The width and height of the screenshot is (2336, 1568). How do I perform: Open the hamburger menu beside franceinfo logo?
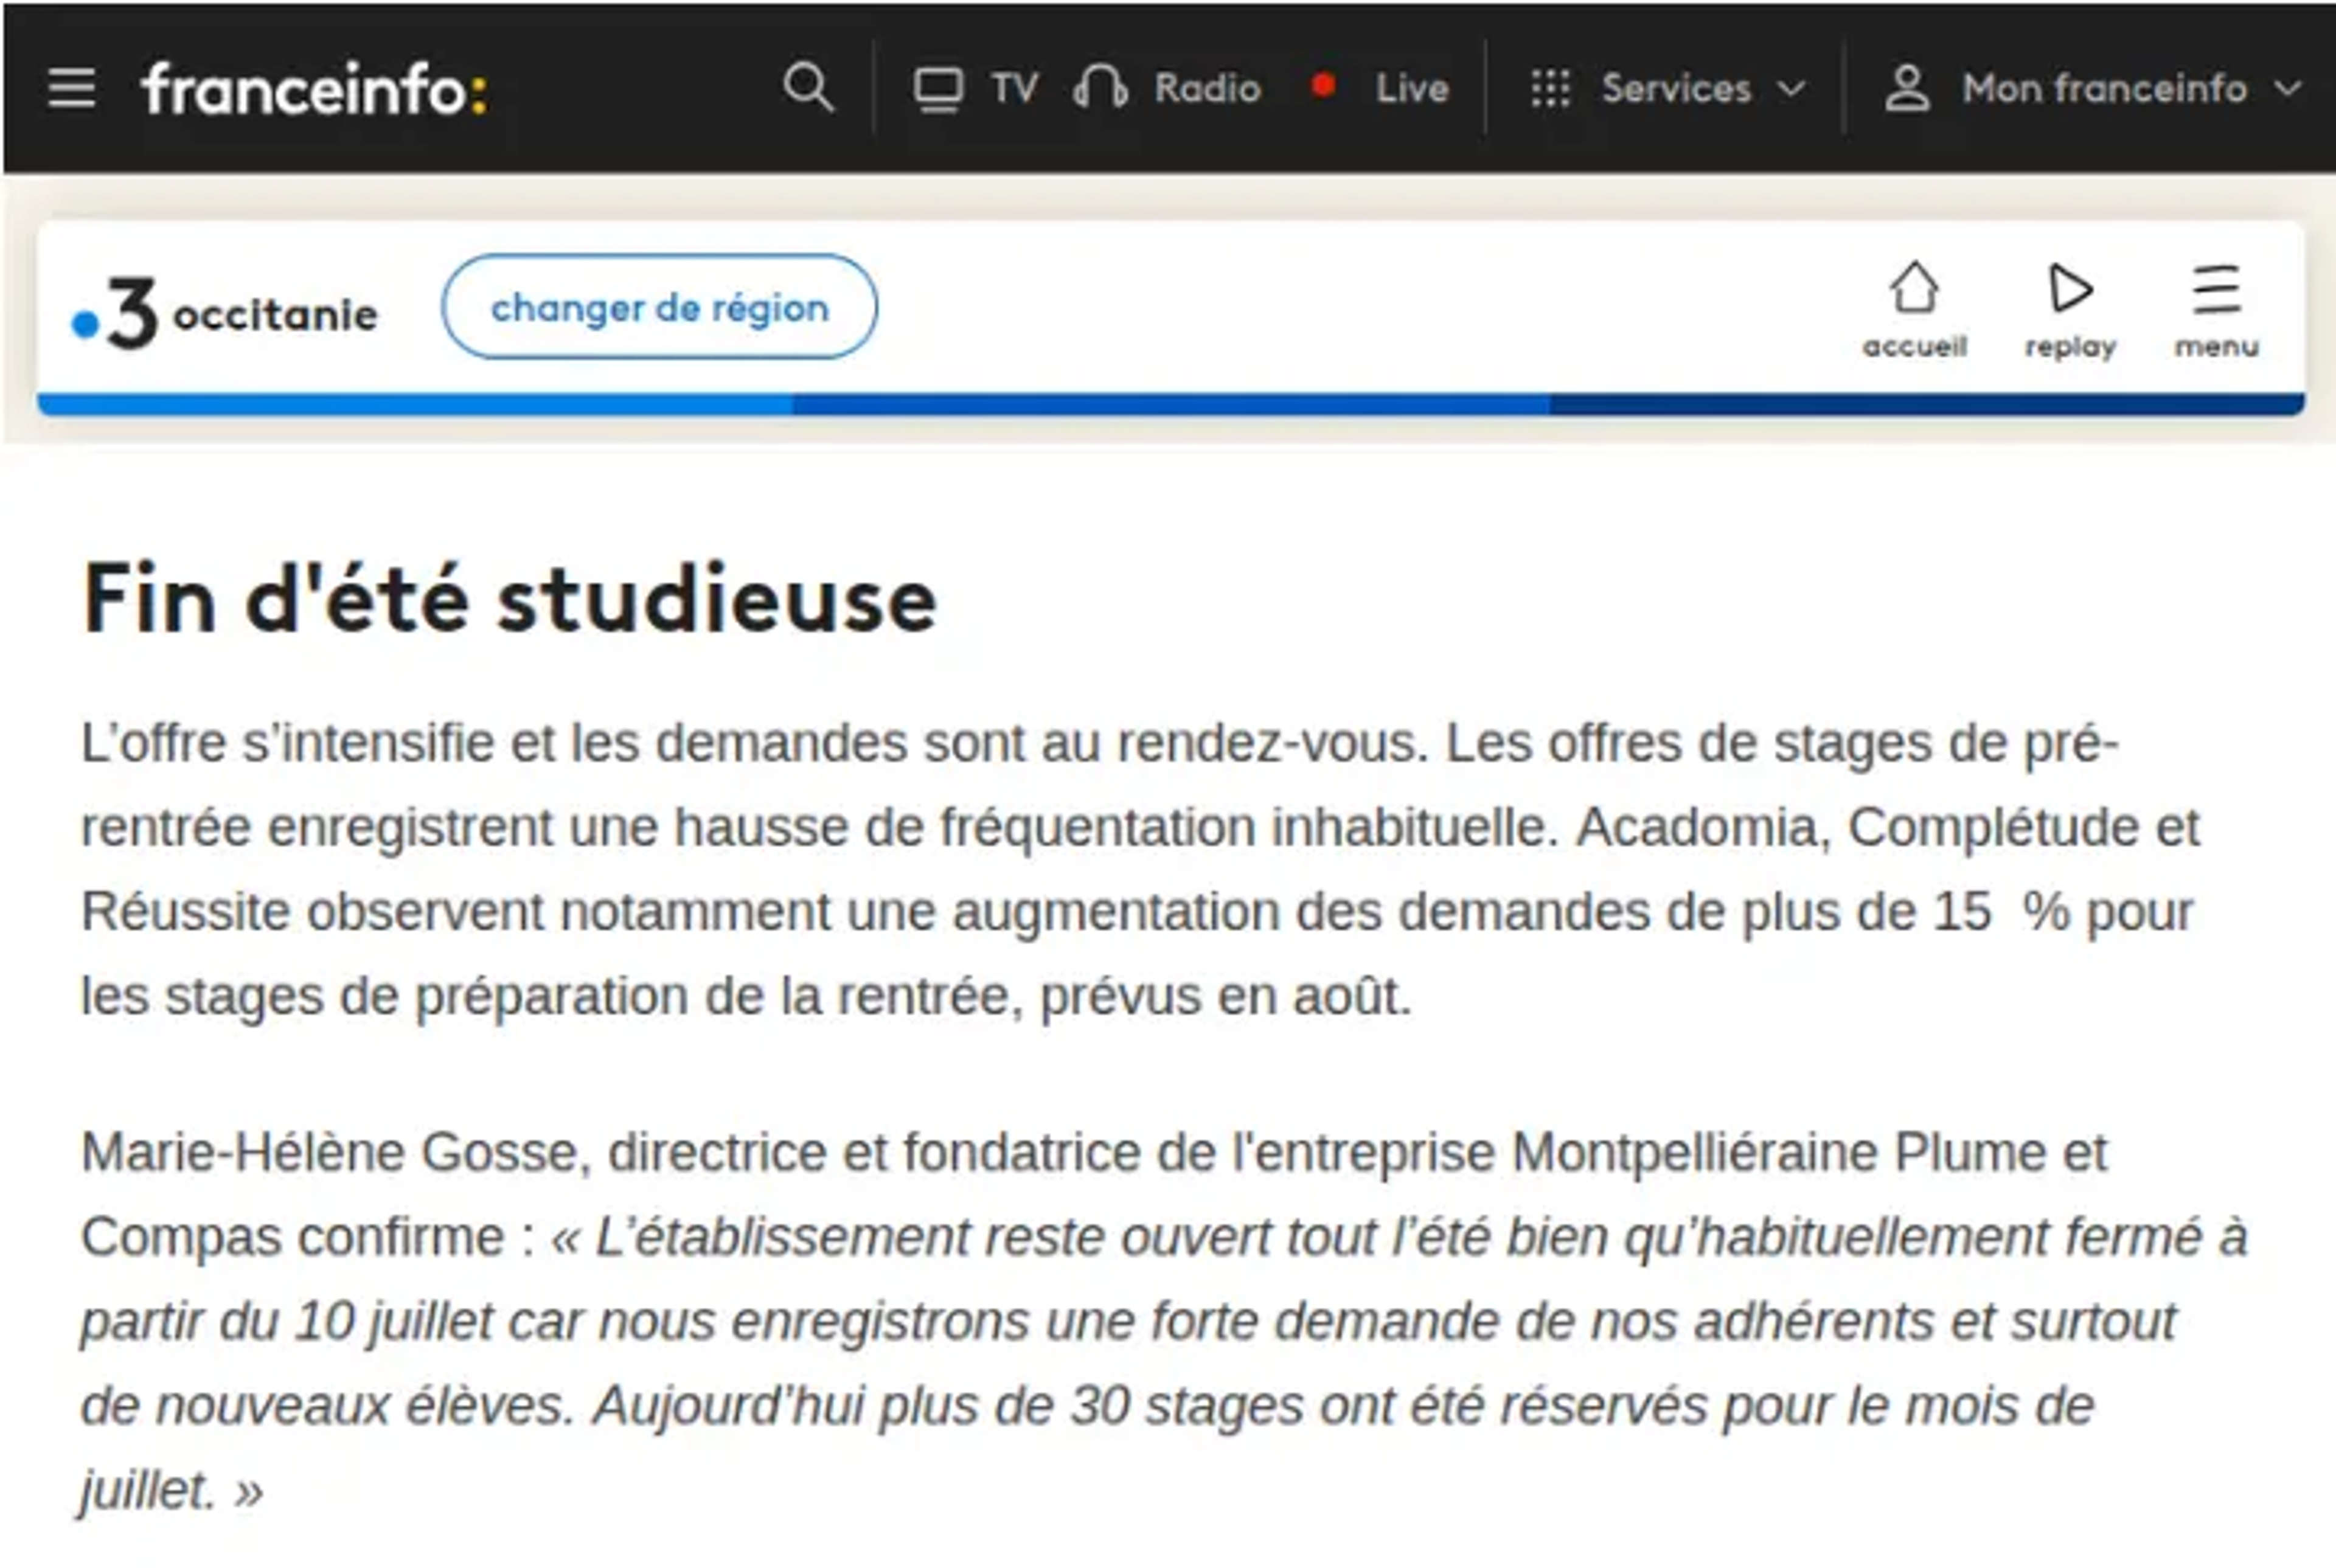[x=72, y=89]
